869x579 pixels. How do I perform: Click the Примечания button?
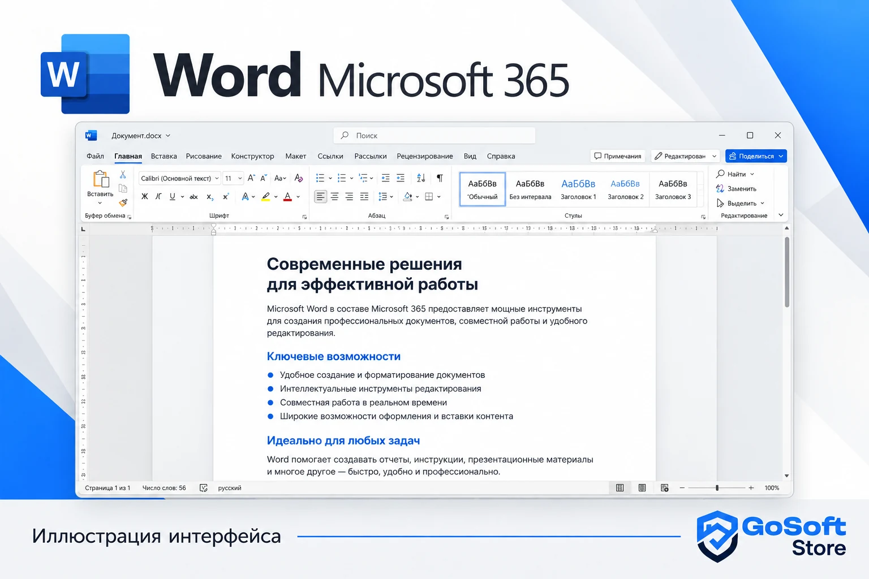[618, 156]
